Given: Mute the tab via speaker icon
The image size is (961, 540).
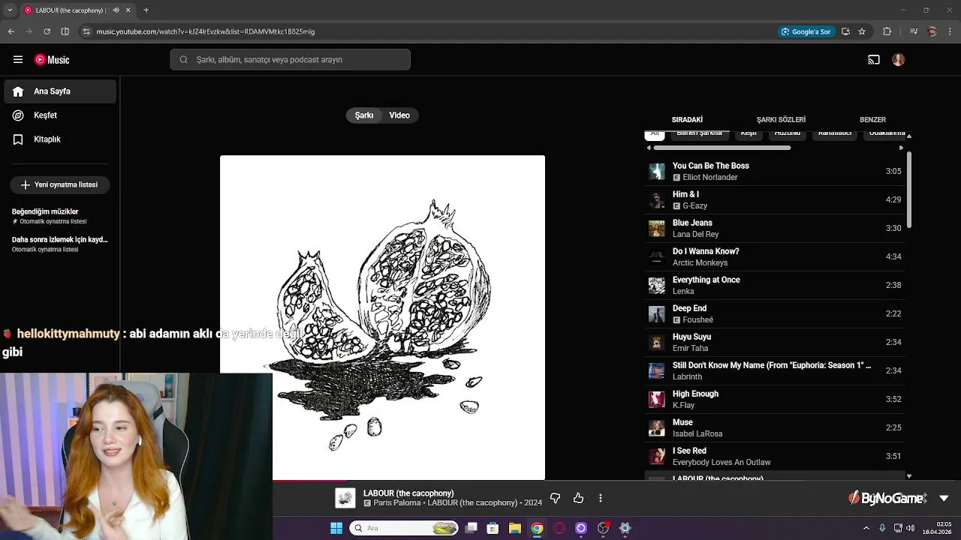Looking at the screenshot, I should pos(116,10).
